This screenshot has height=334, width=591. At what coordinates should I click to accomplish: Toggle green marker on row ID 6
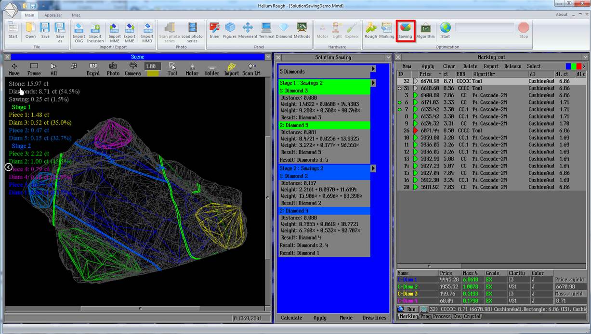[x=400, y=103]
